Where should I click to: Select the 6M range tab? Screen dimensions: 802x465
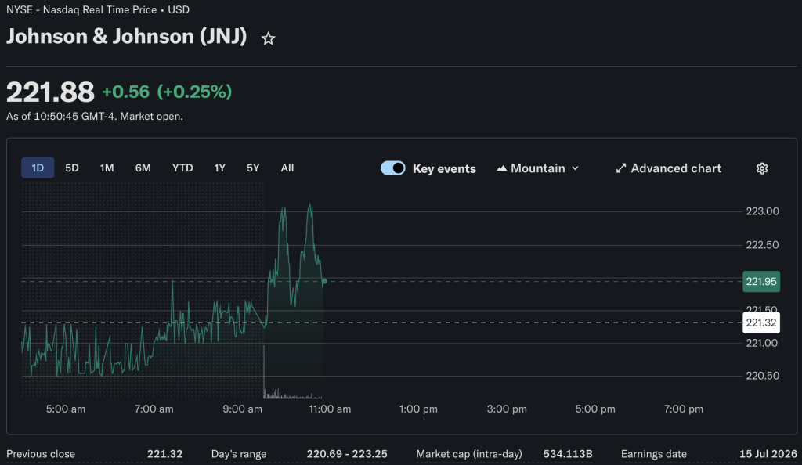[143, 168]
